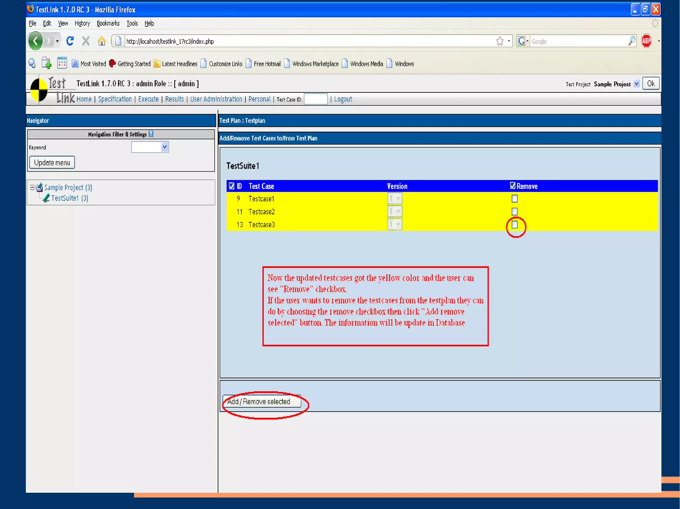Click the magnifier icon in bookmarks toolbar

click(x=32, y=63)
